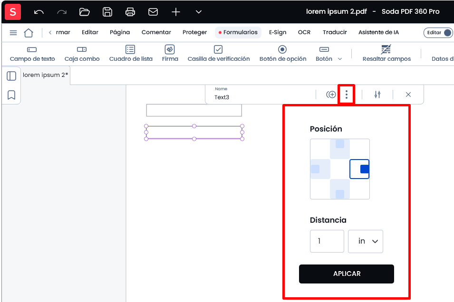This screenshot has width=454, height=302.
Task: Show earlier ribbon tabs with left chevron
Action: (50, 32)
